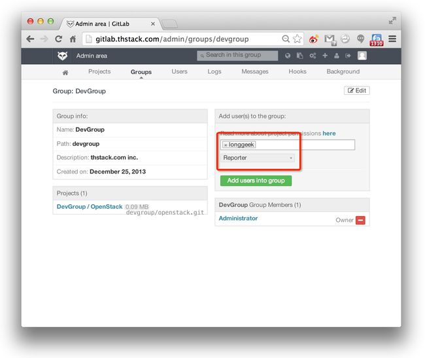Follow the 'here' permissions link
The height and width of the screenshot is (358, 425).
[x=329, y=134]
